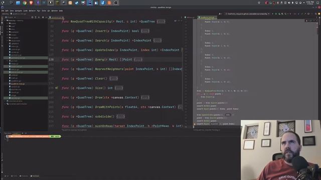The height and width of the screenshot is (180, 321).
Task: Expand folded body of Clear function
Action: pyautogui.click(x=113, y=78)
